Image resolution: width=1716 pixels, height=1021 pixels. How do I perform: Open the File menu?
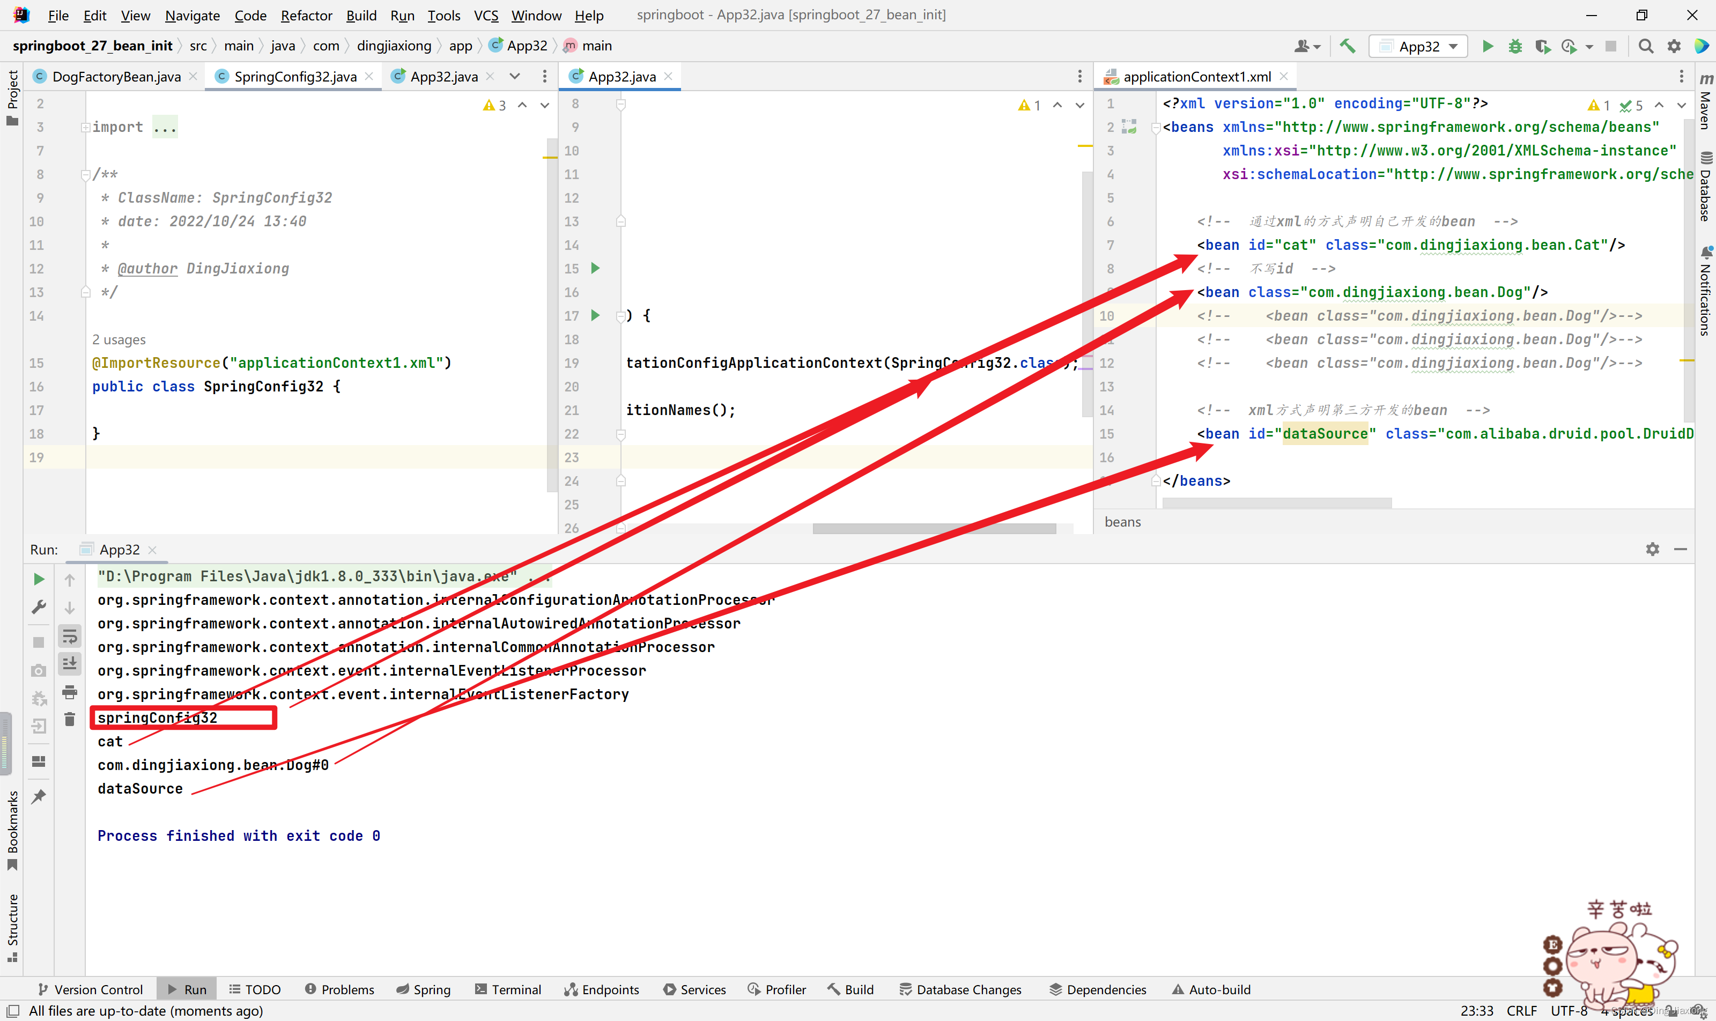[58, 15]
